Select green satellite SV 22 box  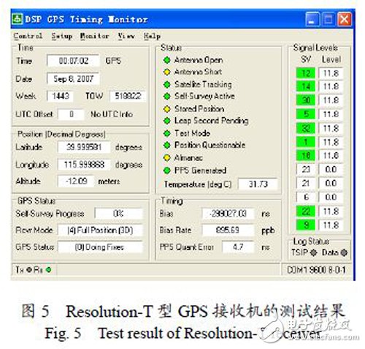coord(306,211)
